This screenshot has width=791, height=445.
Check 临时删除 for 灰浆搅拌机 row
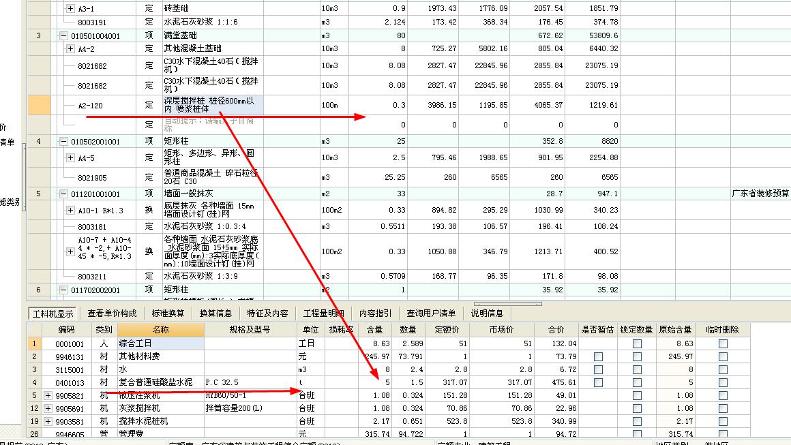point(723,408)
